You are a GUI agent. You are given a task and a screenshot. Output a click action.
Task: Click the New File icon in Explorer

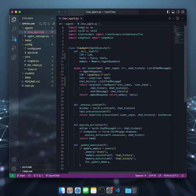tap(40, 24)
